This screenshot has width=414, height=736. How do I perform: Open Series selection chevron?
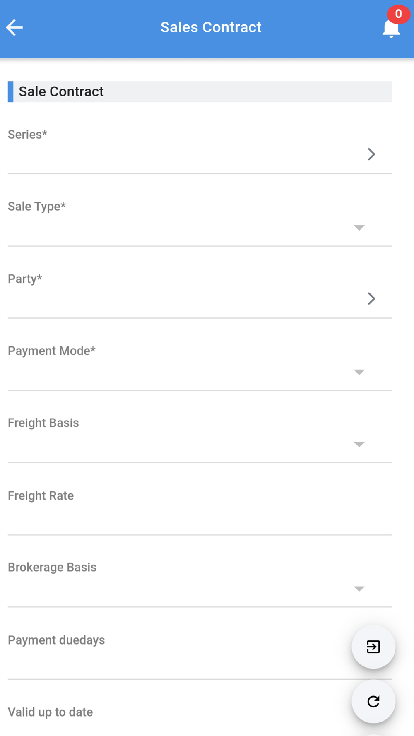(371, 154)
